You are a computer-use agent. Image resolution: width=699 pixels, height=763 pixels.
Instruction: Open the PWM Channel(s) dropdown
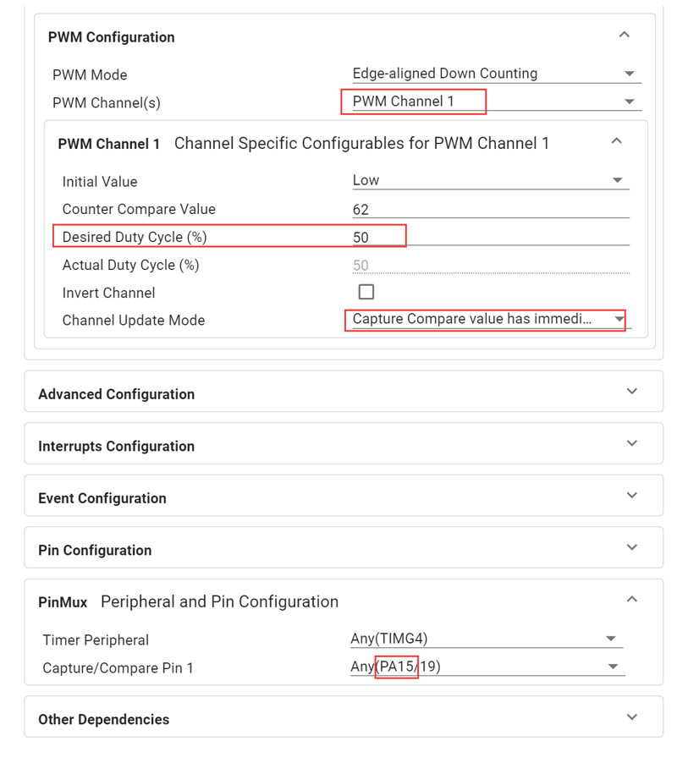(x=497, y=102)
